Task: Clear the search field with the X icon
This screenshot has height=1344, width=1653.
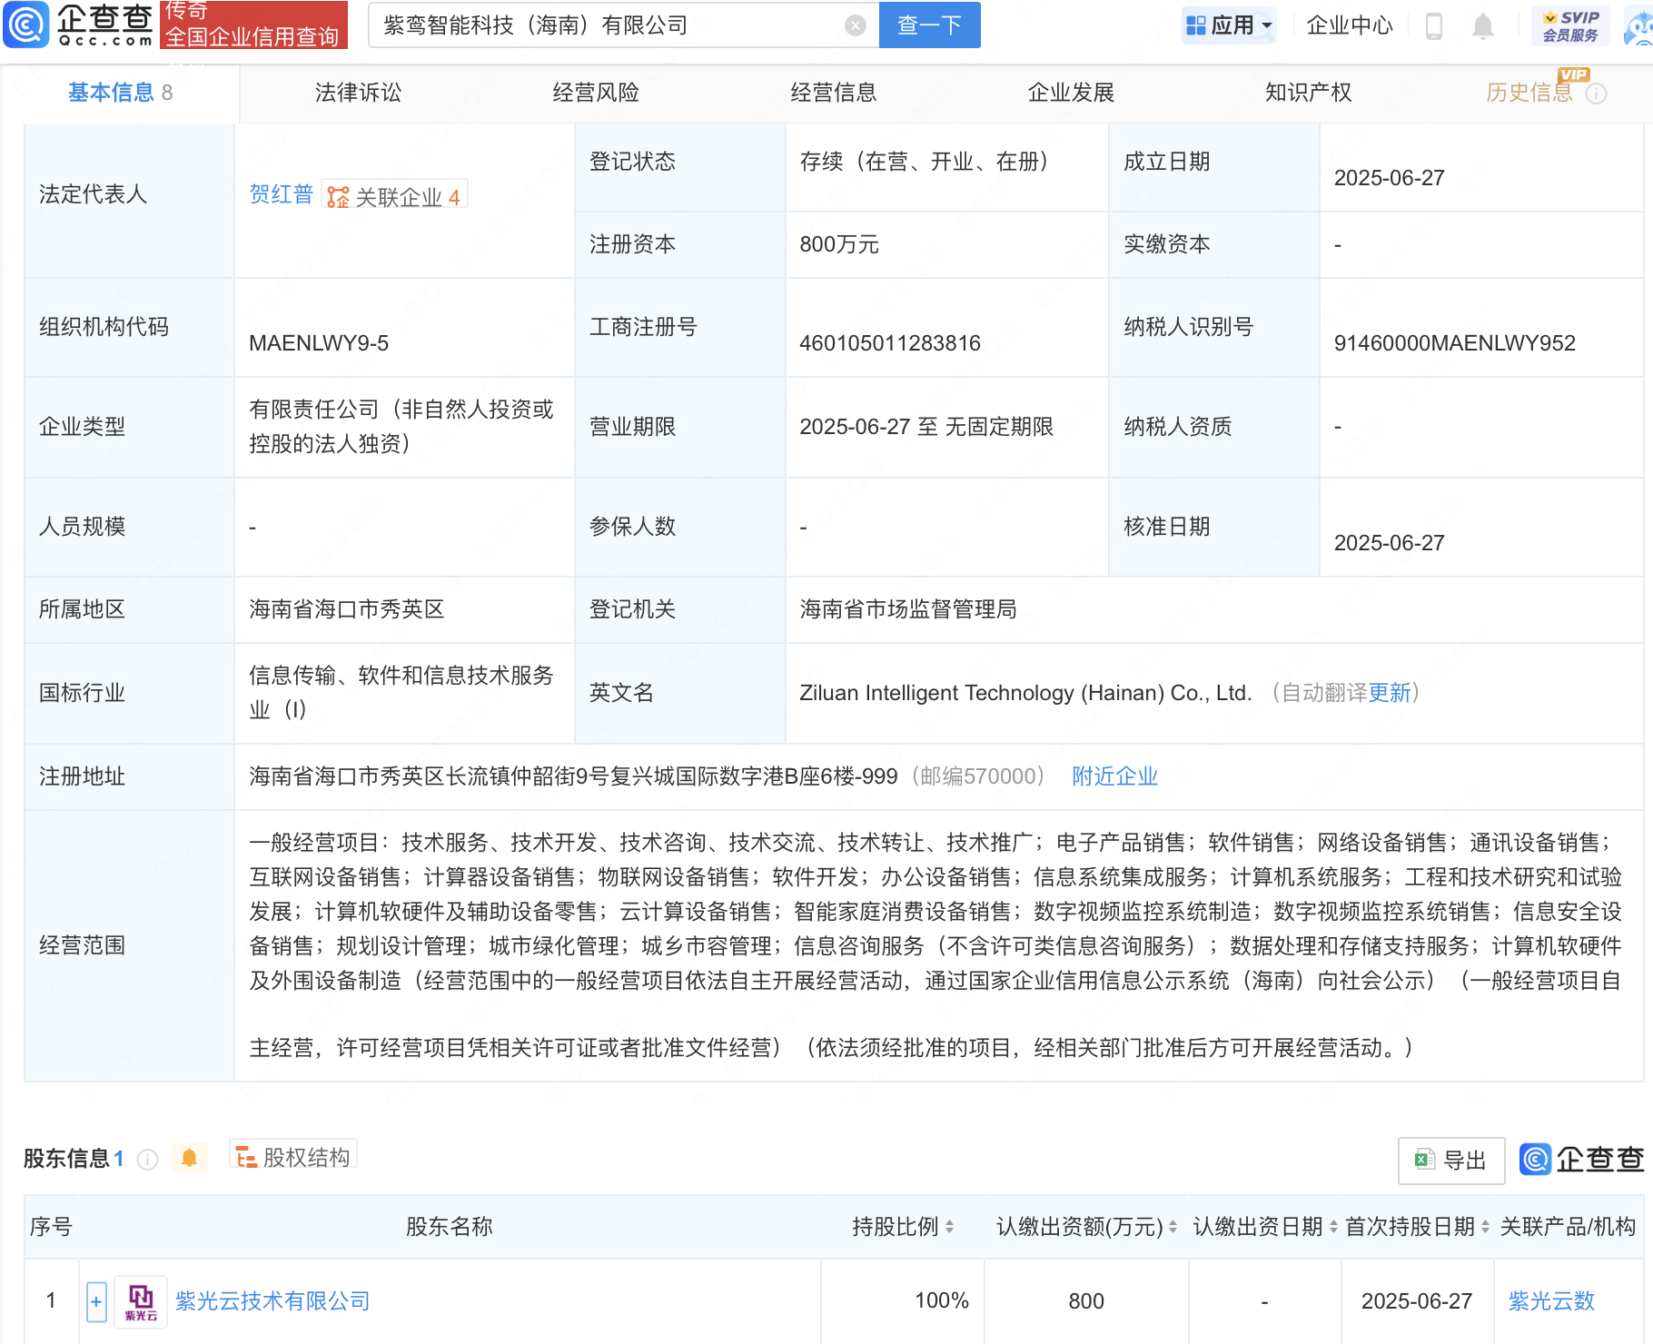Action: (855, 25)
